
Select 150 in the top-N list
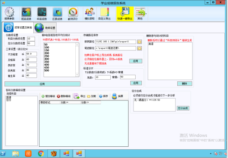coord(47,50)
